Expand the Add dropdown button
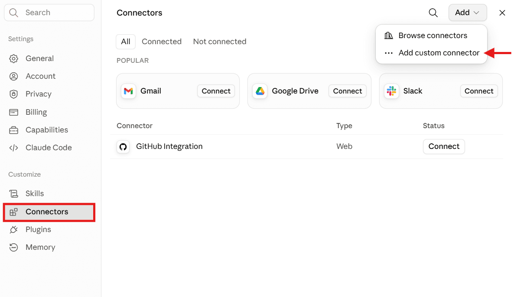 coord(468,13)
